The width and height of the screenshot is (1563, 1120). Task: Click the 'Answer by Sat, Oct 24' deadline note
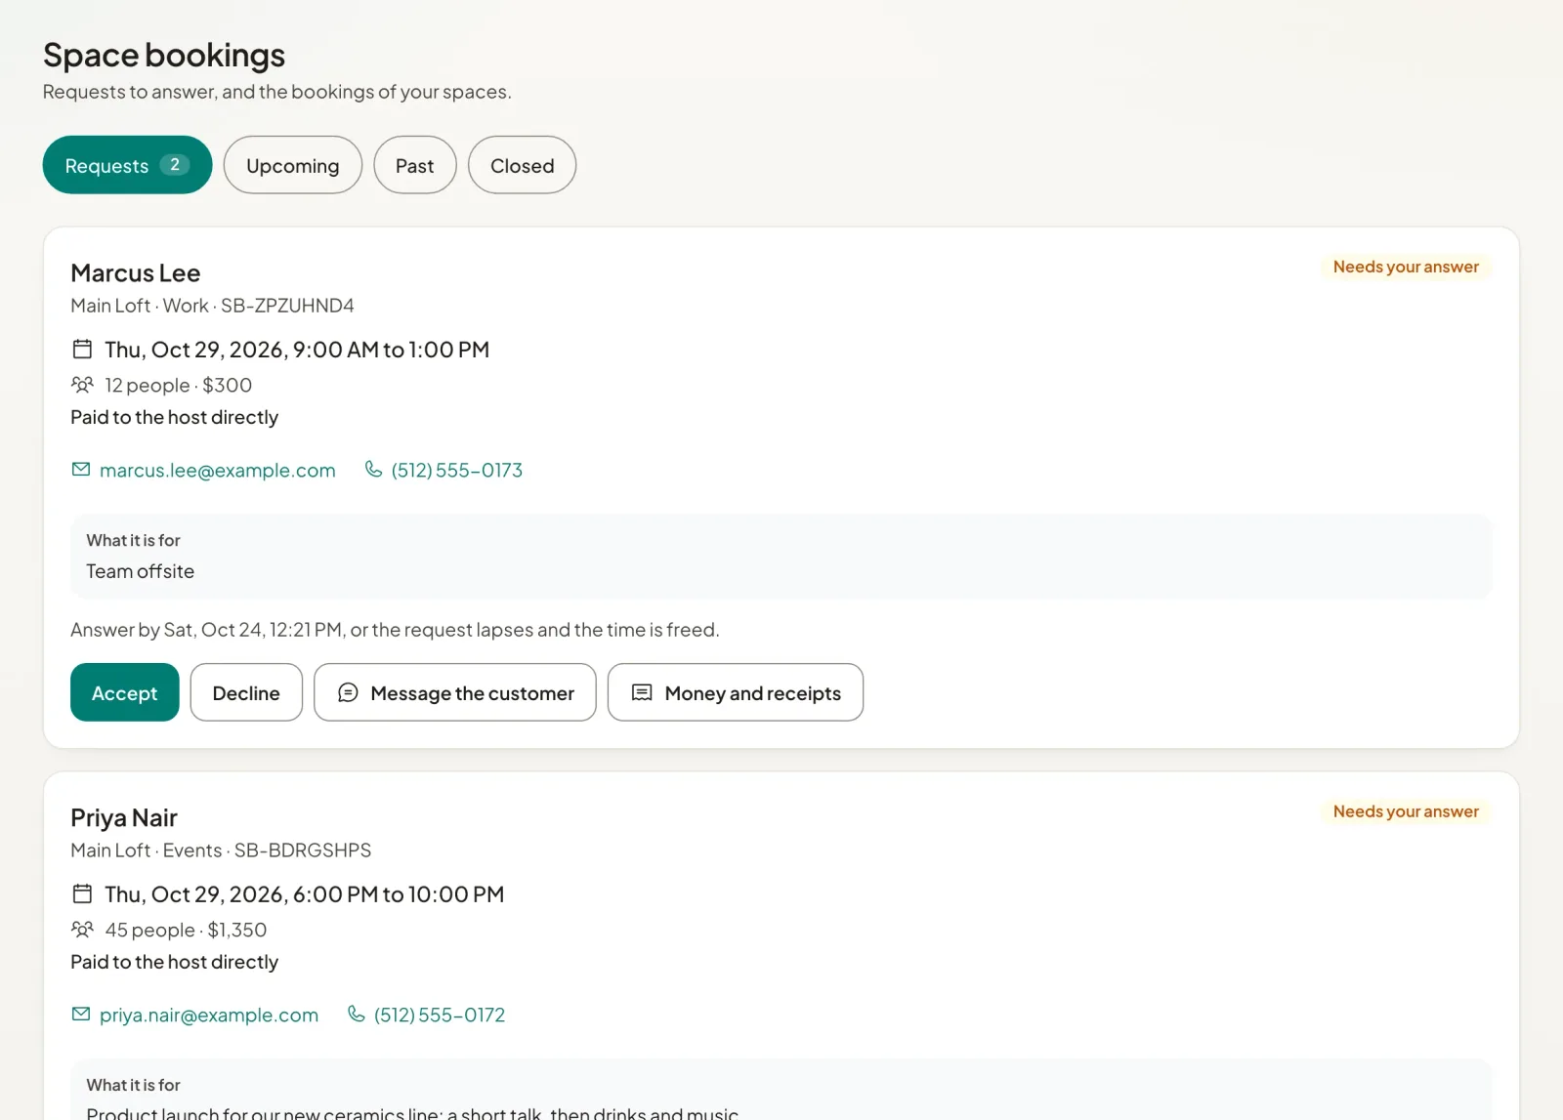click(x=395, y=630)
